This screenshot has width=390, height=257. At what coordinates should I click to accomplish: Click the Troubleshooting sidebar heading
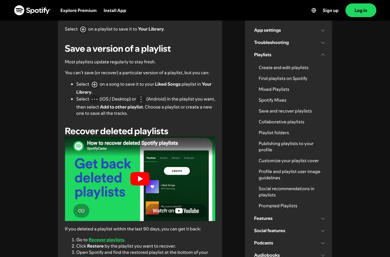(271, 43)
